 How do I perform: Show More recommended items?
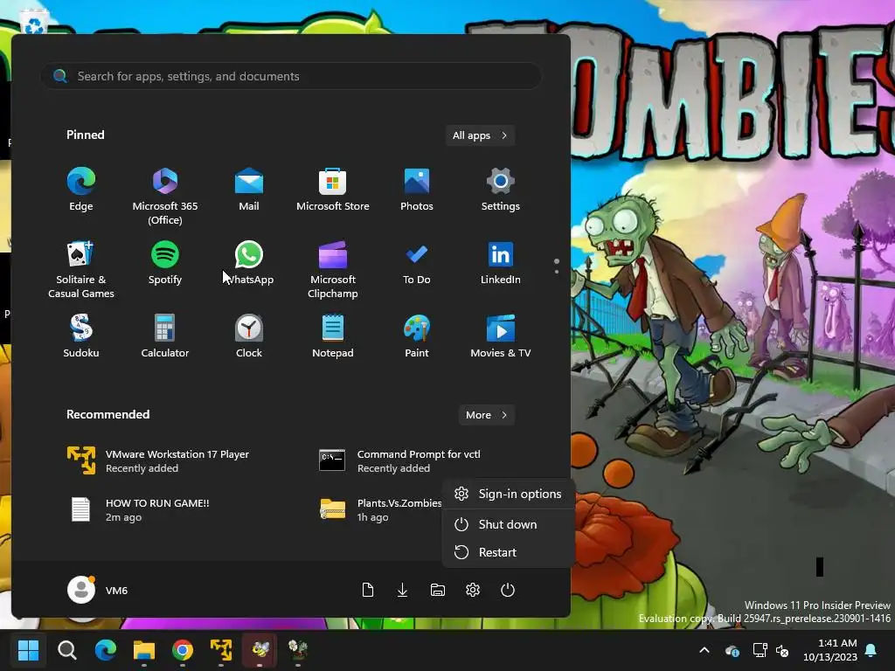point(487,415)
